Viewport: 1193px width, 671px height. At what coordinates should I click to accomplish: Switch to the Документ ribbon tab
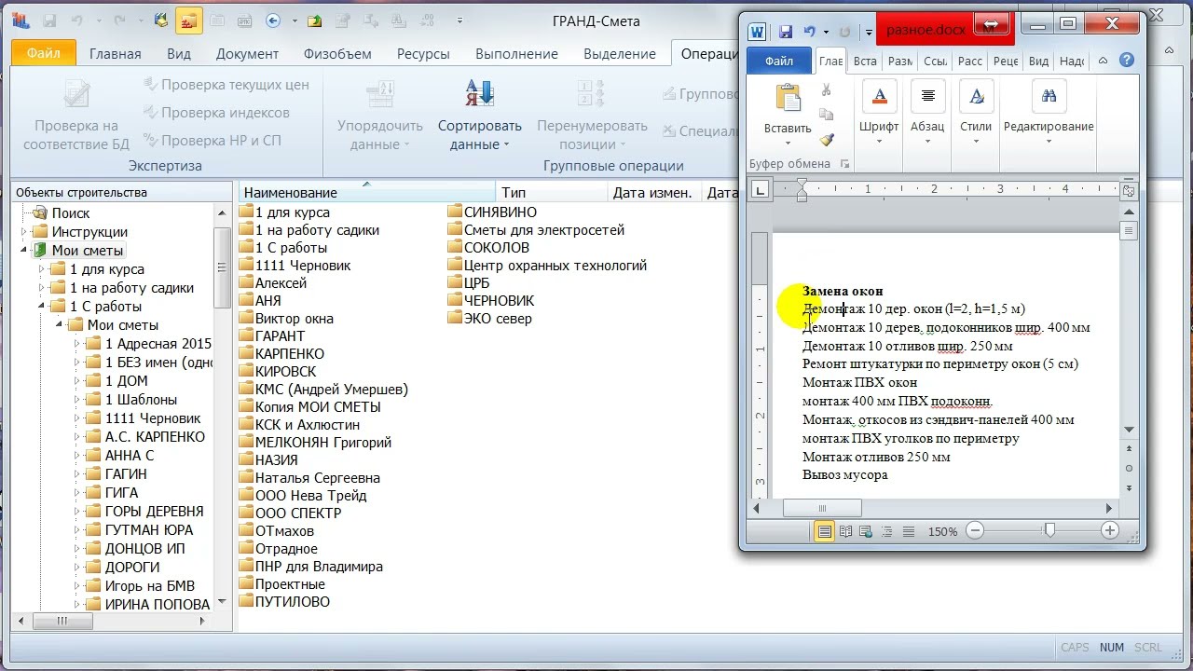247,54
